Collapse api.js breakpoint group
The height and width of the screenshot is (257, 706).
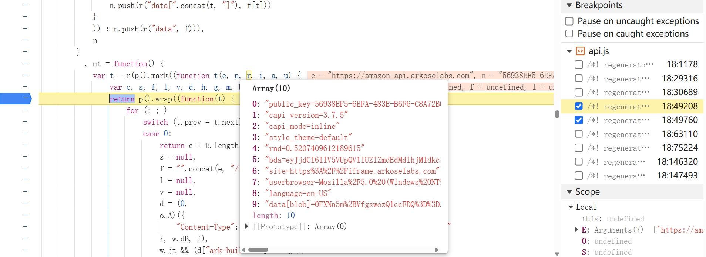point(569,51)
